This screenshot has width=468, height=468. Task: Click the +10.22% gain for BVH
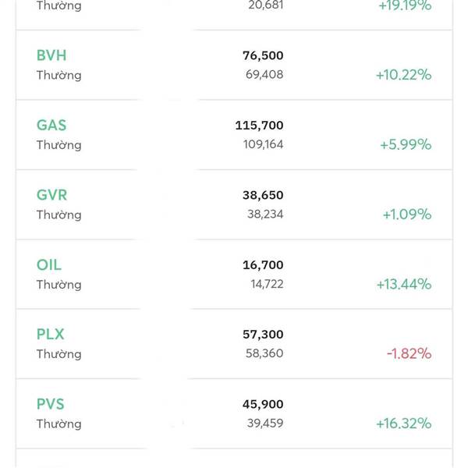click(x=403, y=75)
